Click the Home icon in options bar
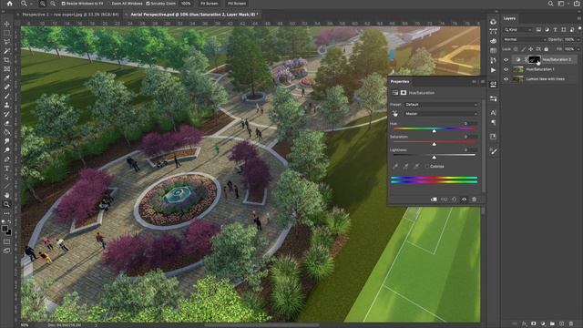Image resolution: width=583 pixels, height=328 pixels. coord(10,4)
